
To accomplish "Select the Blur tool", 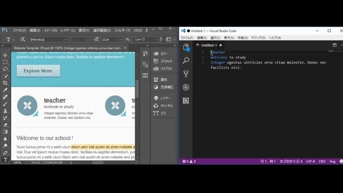I will [5, 139].
